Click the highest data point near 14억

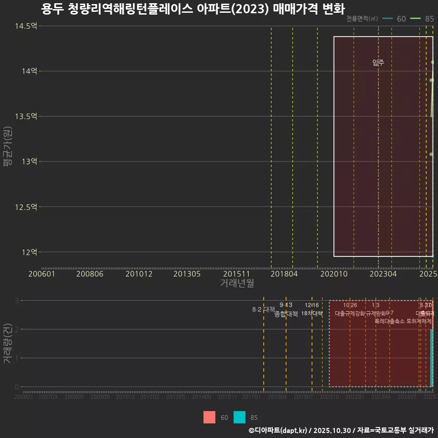pos(433,61)
